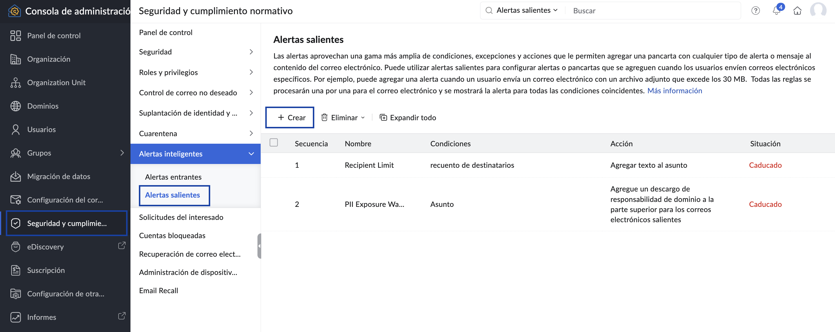Go to home via house icon
This screenshot has height=332, width=835.
pos(797,11)
